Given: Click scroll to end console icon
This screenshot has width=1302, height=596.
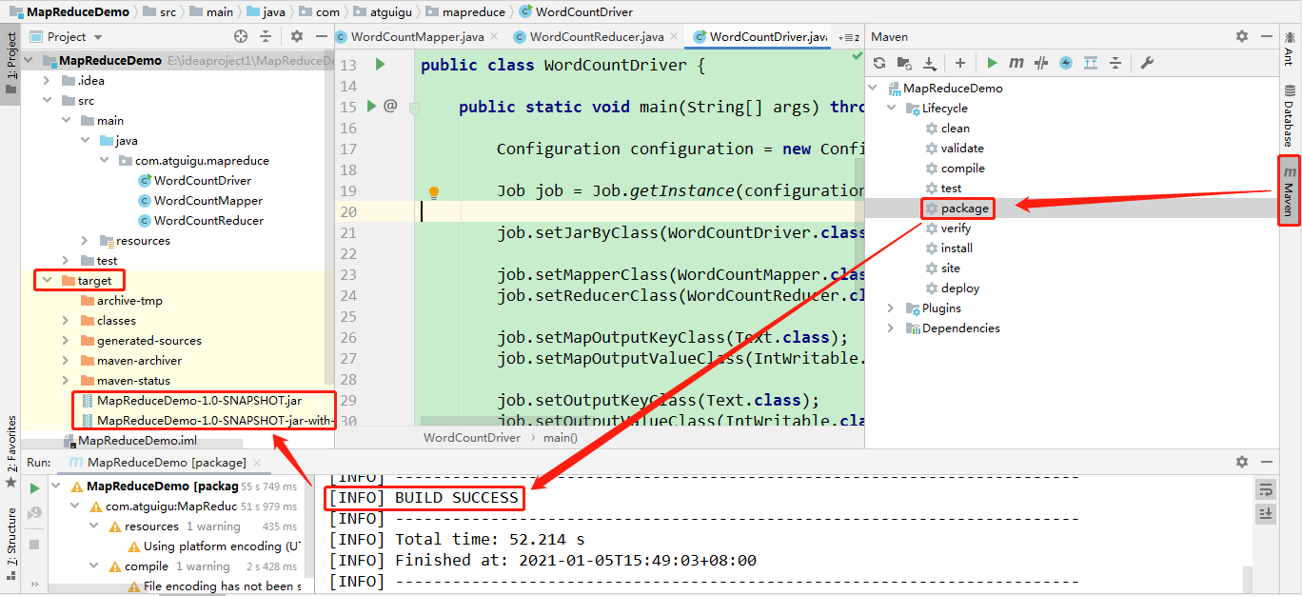Looking at the screenshot, I should coord(1266,513).
